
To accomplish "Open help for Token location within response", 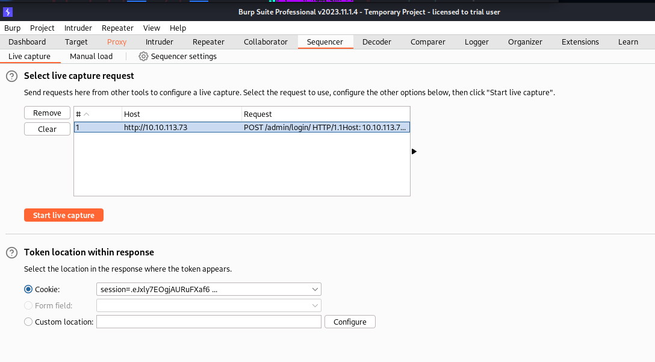I will [x=11, y=252].
